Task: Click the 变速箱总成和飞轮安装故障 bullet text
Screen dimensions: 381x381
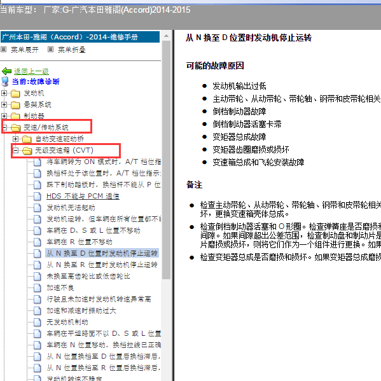Action: pyautogui.click(x=258, y=162)
